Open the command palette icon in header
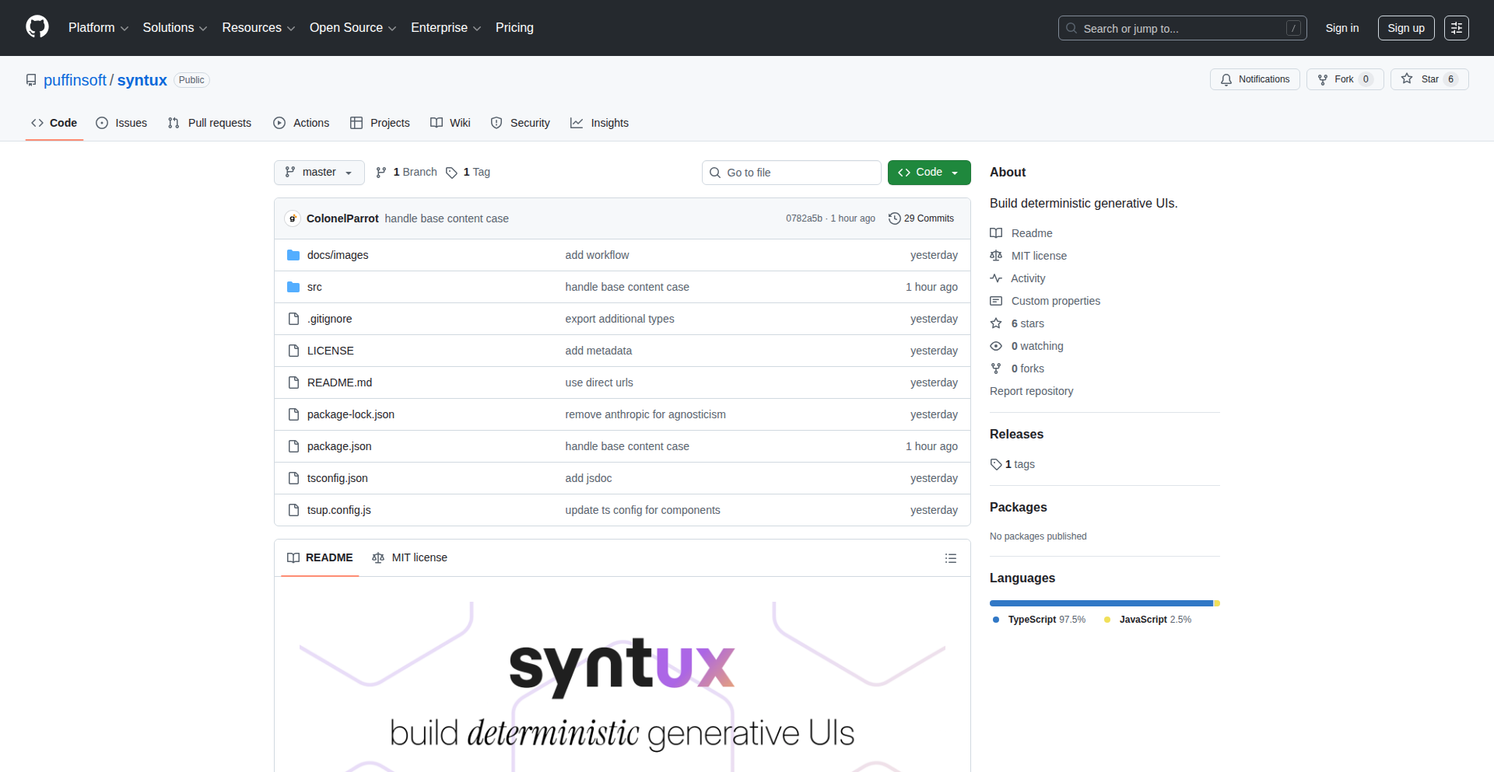Image resolution: width=1494 pixels, height=772 pixels. [1456, 27]
